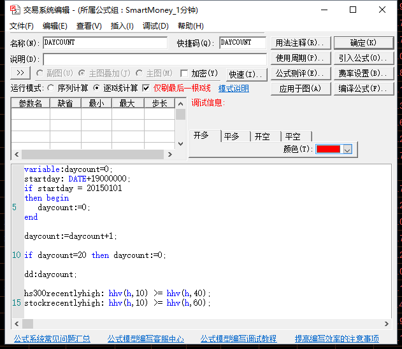
Task: Open 费率设置(B) dialog
Action: click(x=364, y=73)
